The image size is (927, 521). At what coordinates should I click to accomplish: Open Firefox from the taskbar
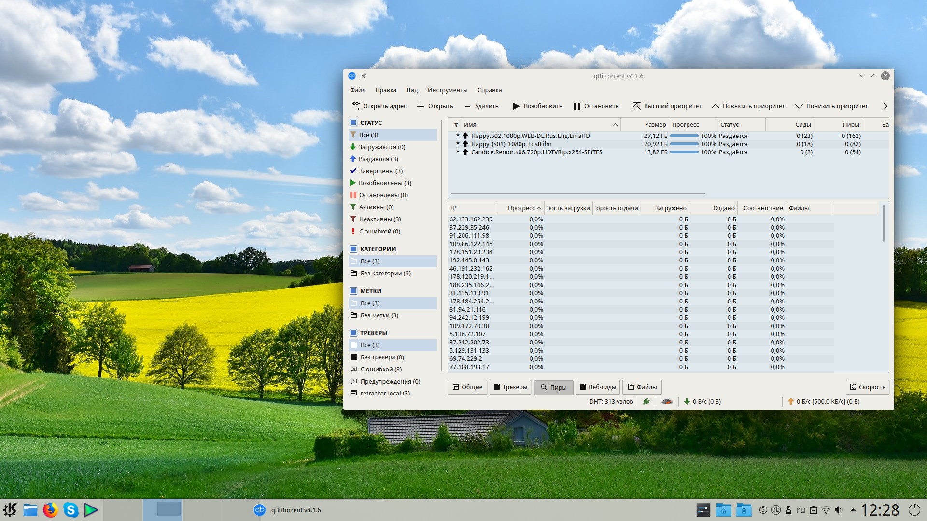[x=50, y=510]
